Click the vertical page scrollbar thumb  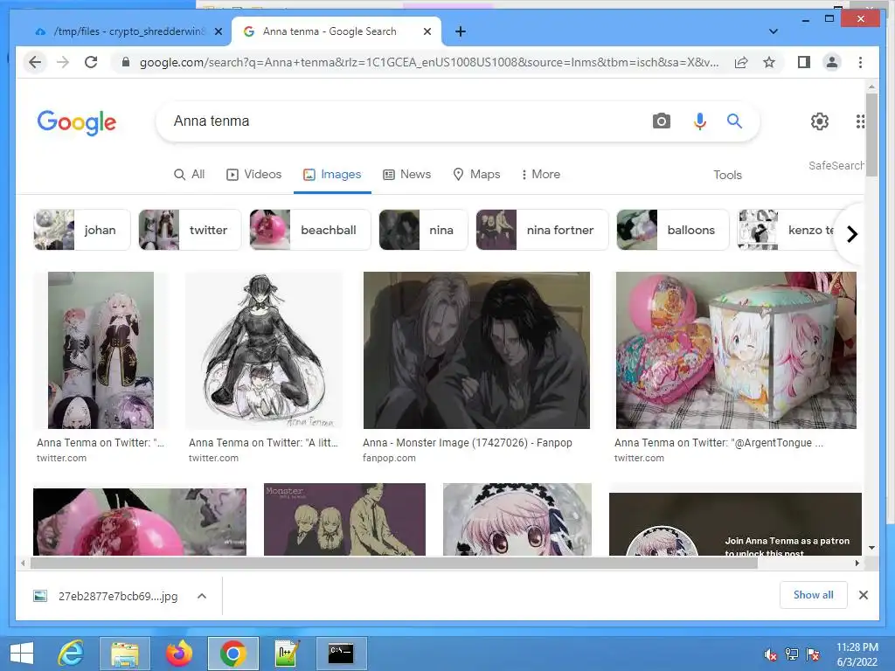point(871,135)
